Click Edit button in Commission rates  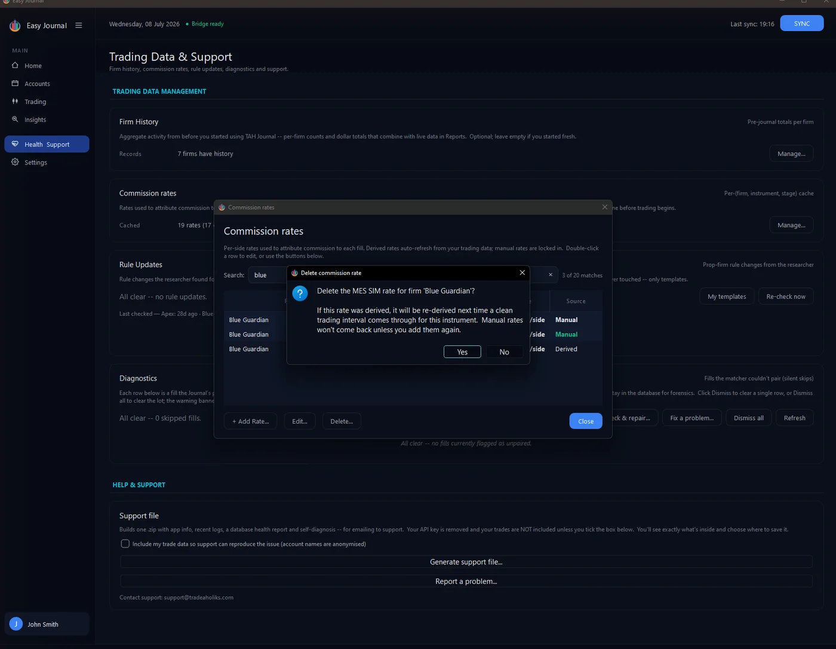300,421
